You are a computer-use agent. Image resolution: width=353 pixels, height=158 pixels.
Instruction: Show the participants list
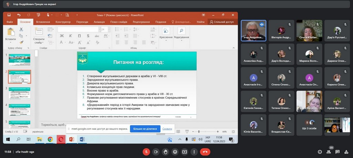[329, 152]
